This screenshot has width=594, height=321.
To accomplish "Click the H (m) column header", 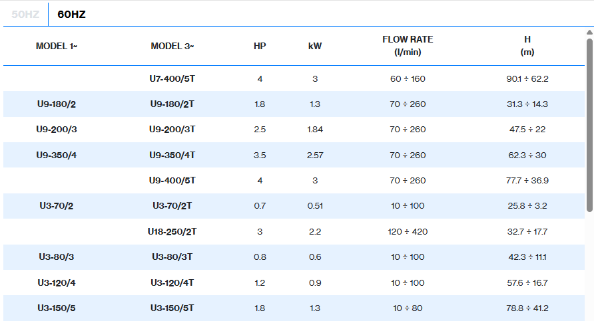I will click(527, 46).
